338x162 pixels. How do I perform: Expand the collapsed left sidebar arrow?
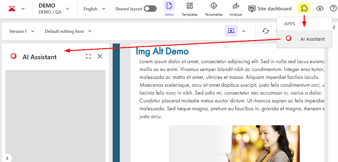[7, 157]
